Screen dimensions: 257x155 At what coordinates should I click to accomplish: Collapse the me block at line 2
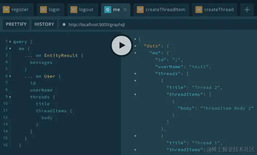(10, 49)
